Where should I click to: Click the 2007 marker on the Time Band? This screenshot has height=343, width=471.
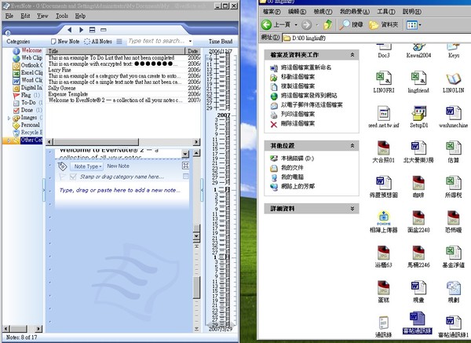point(223,115)
